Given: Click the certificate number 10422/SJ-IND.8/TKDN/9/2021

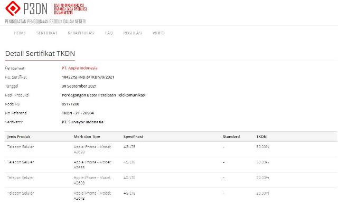Looking at the screenshot, I should tap(88, 77).
